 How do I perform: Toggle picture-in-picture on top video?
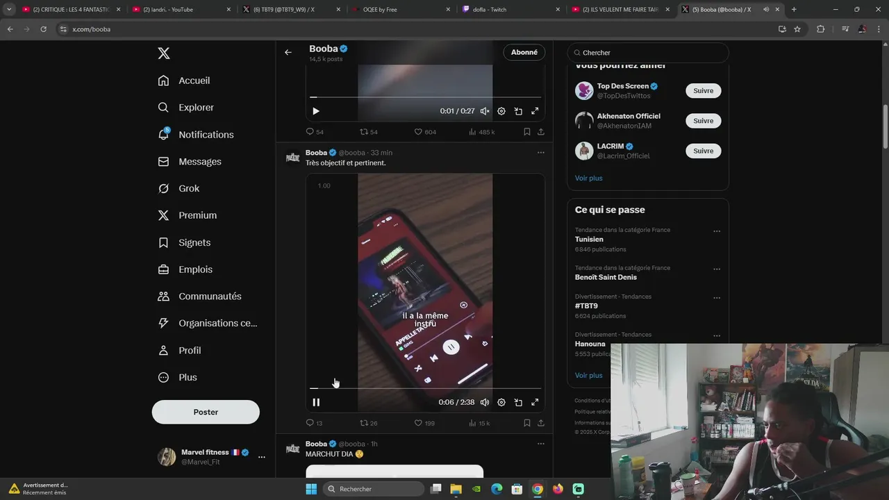[518, 111]
